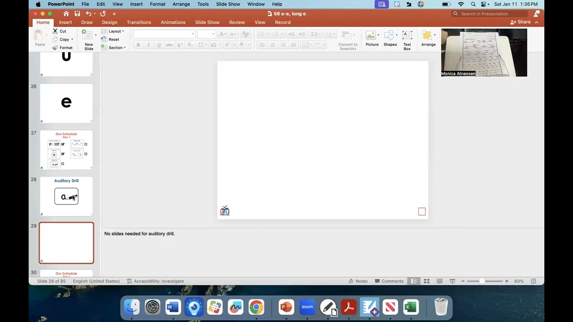
Task: Open the New Slide layout arrow
Action: [x=95, y=34]
